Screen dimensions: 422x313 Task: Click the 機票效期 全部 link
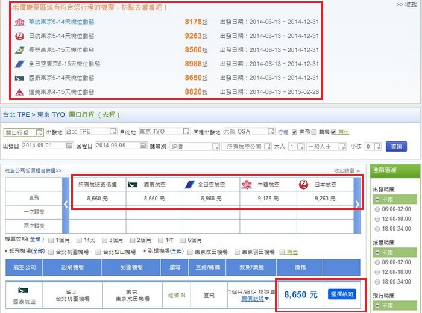click(x=35, y=239)
